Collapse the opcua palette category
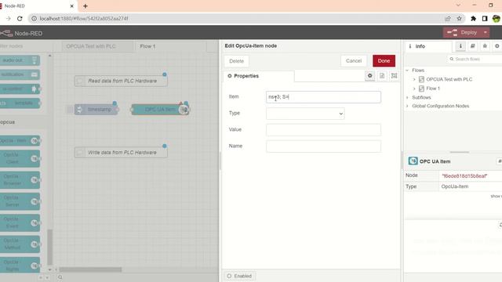The width and height of the screenshot is (502, 282). coord(8,122)
